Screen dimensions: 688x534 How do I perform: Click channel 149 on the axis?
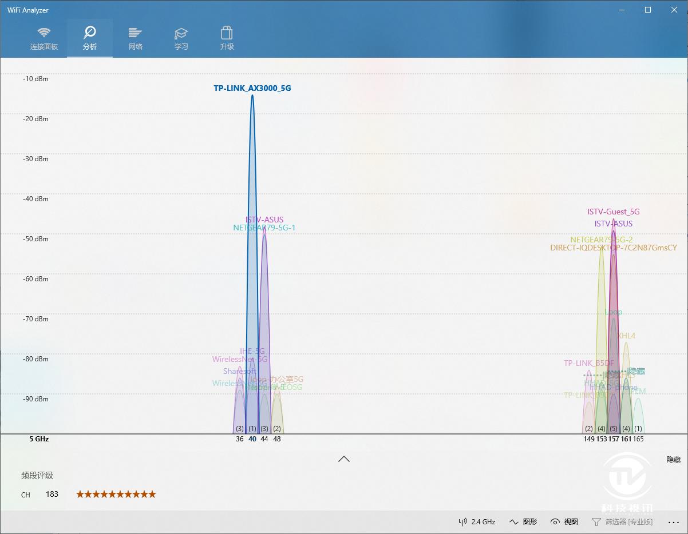tap(589, 439)
